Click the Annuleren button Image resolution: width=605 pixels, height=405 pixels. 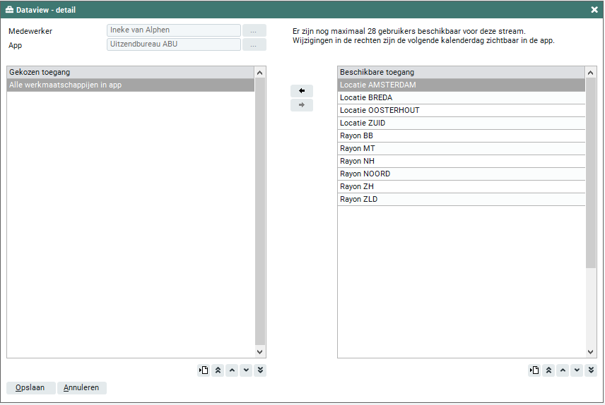tap(82, 388)
